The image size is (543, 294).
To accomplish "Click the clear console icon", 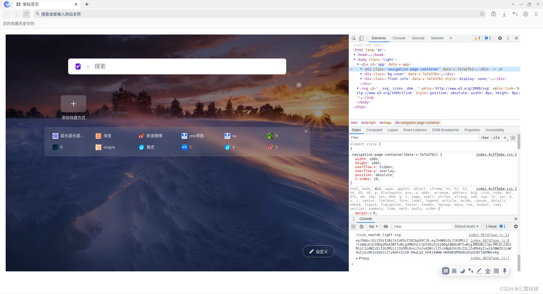I will (x=362, y=226).
